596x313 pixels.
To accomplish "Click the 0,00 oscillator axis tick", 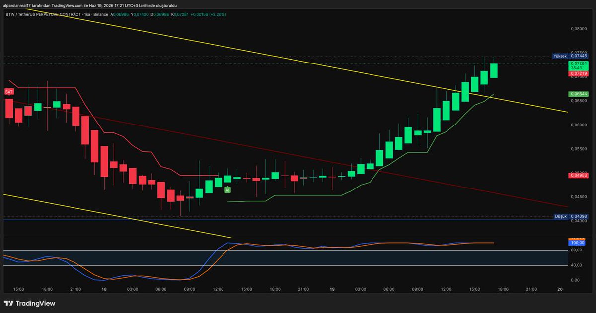I will tap(575, 280).
